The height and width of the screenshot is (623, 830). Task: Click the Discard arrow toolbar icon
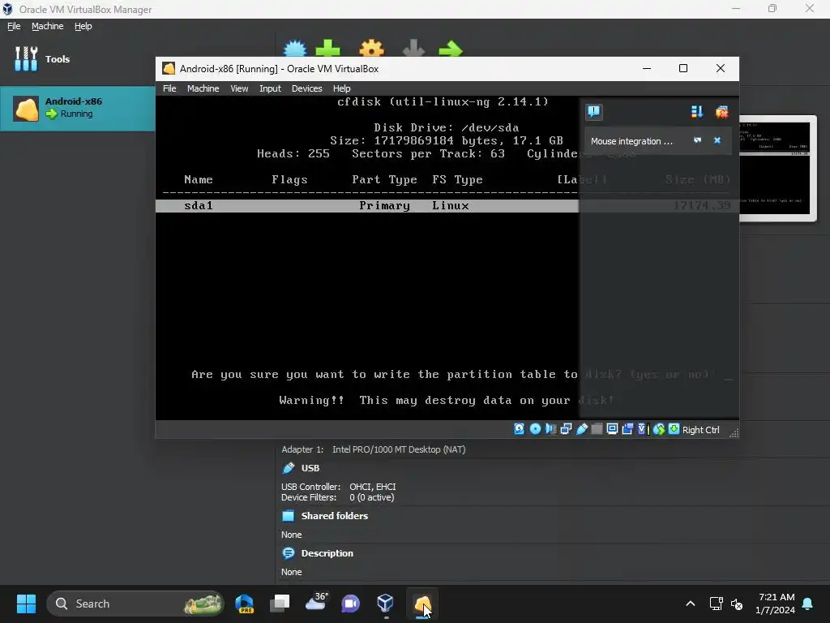point(413,49)
